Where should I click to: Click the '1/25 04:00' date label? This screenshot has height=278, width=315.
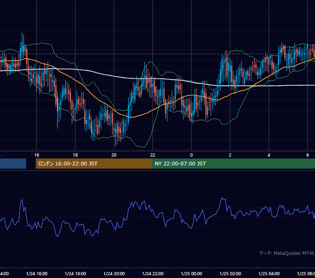[x=269, y=273]
